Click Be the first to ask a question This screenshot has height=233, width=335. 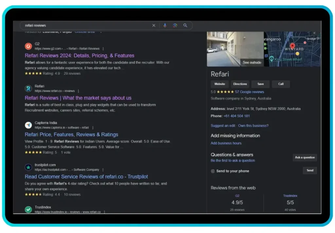233,161
